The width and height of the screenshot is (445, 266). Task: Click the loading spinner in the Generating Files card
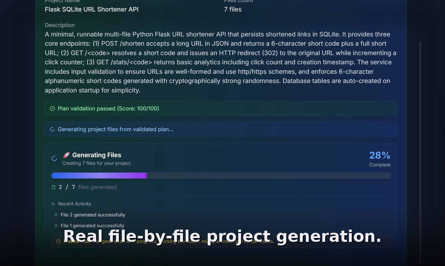pyautogui.click(x=54, y=158)
